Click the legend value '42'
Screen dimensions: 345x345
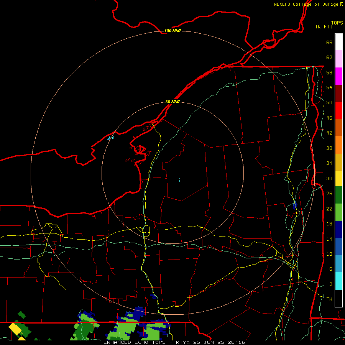coord(329,133)
